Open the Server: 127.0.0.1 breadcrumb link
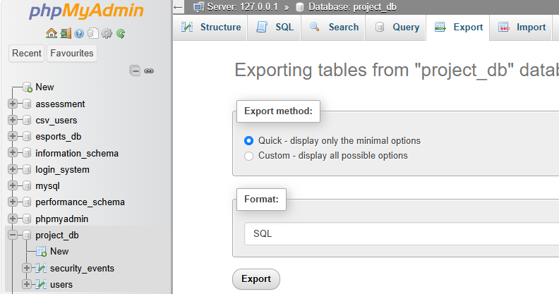Image resolution: width=559 pixels, height=294 pixels. pyautogui.click(x=242, y=7)
